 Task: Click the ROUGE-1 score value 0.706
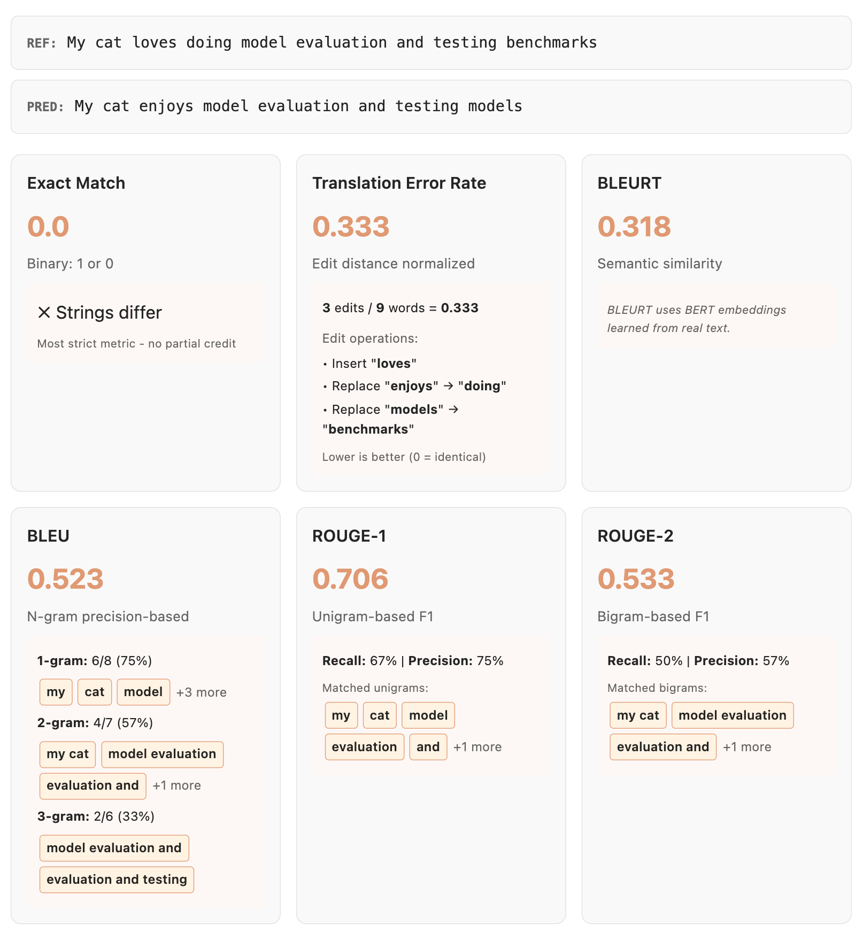[x=350, y=579]
